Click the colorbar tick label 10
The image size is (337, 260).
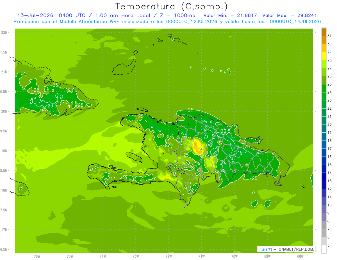(329, 205)
